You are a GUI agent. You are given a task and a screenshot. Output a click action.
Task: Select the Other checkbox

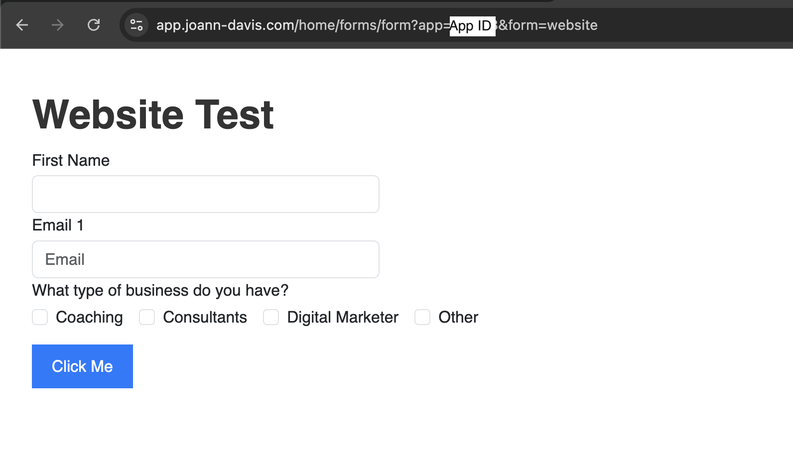(422, 317)
